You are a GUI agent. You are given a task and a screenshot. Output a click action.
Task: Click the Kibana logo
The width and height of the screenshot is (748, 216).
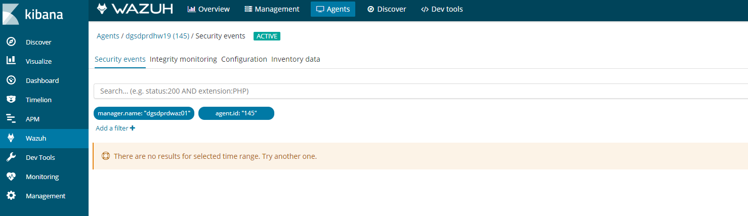(x=33, y=14)
